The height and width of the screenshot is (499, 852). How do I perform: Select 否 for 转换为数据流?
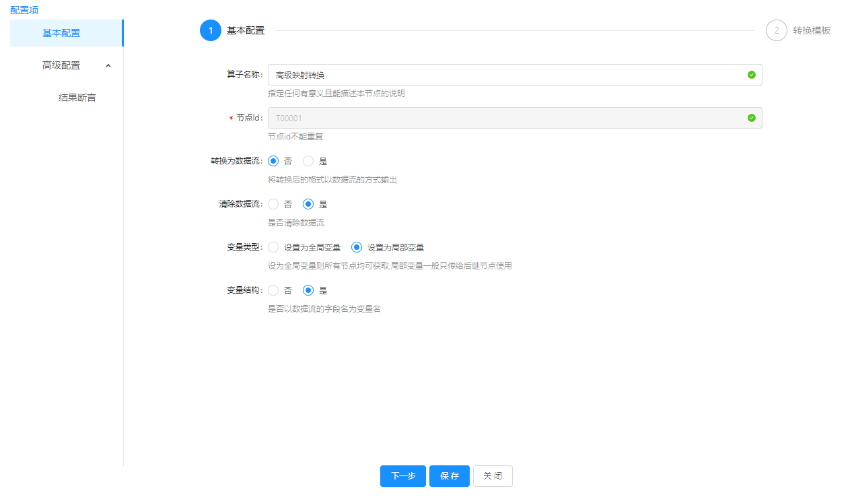(x=273, y=161)
